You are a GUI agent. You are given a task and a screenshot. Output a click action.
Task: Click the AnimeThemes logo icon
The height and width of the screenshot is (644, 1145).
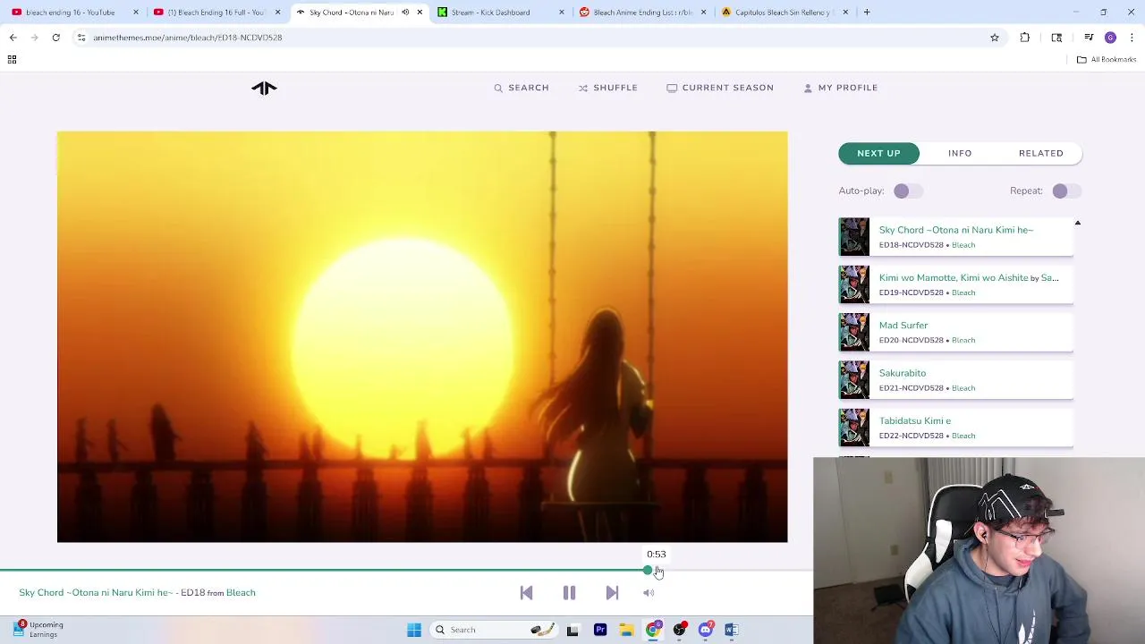click(264, 88)
